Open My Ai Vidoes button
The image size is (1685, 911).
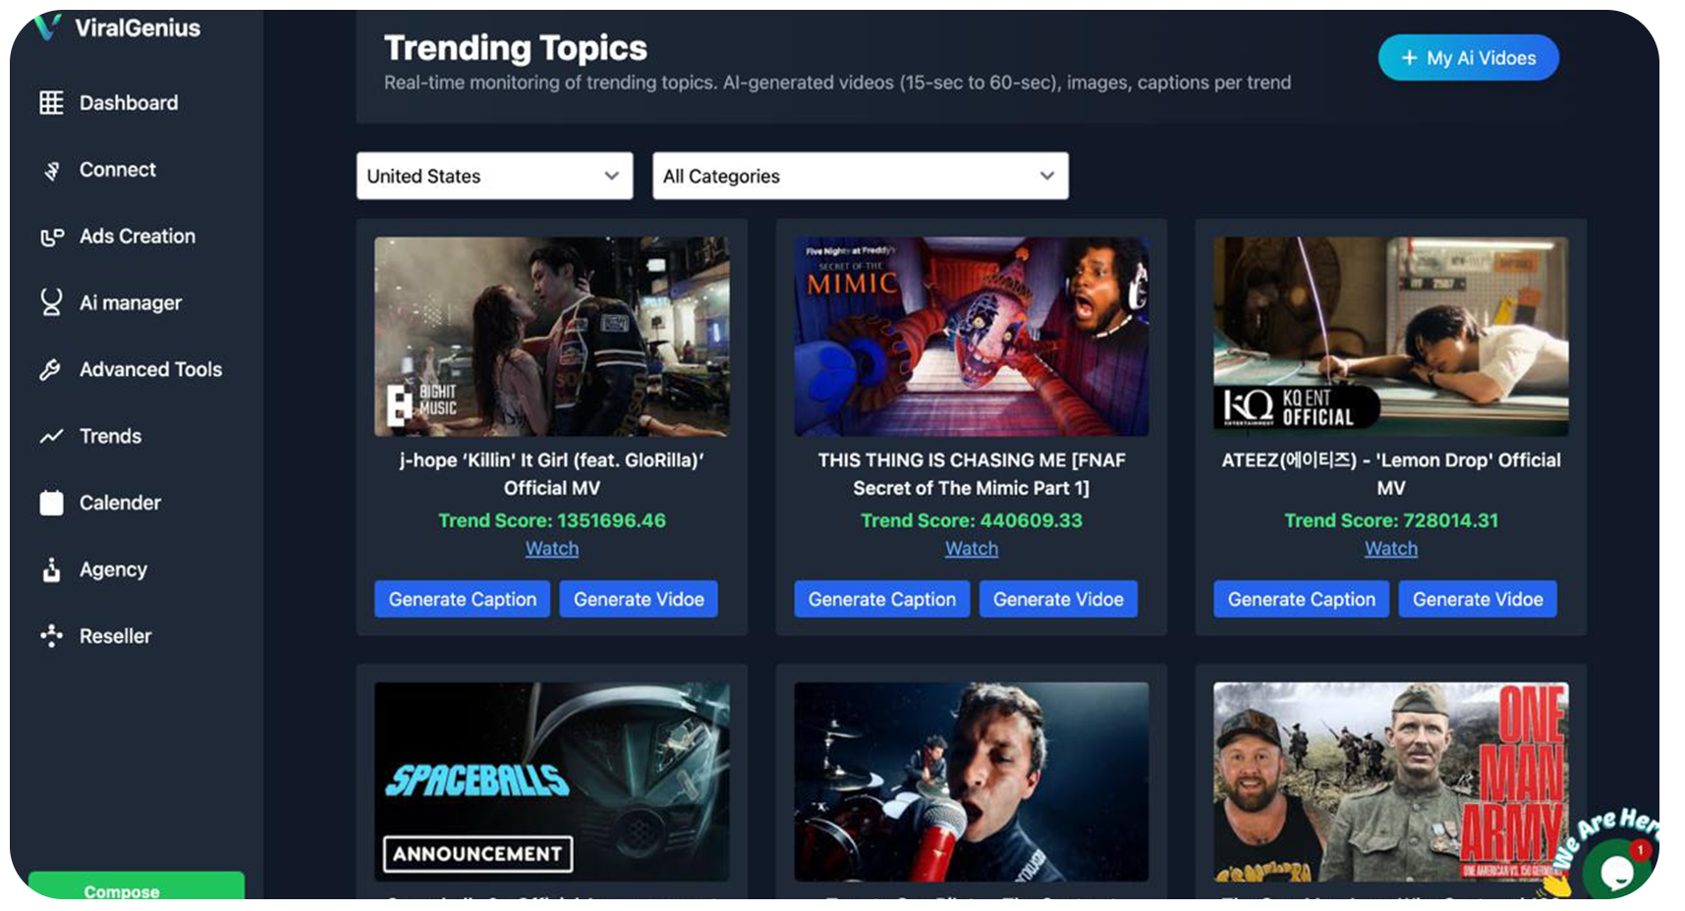(x=1468, y=58)
